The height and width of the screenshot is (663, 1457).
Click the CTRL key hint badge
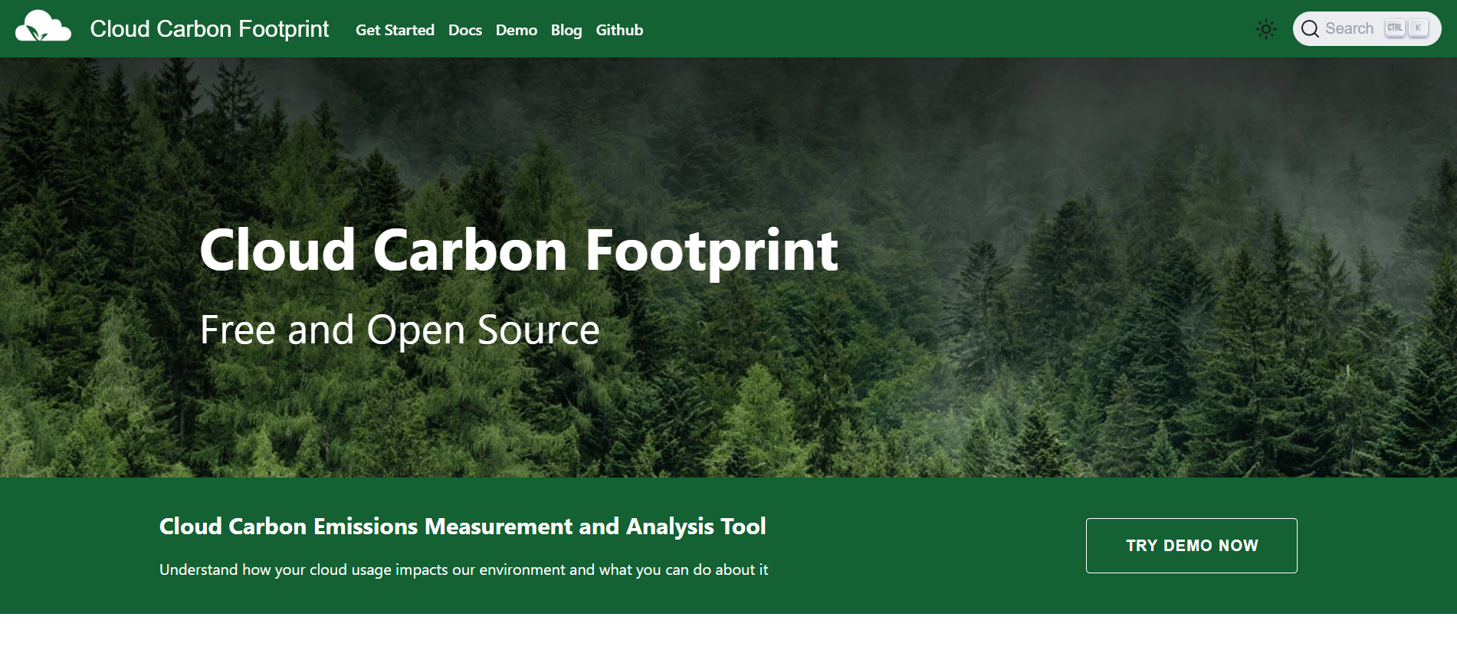(x=1395, y=28)
